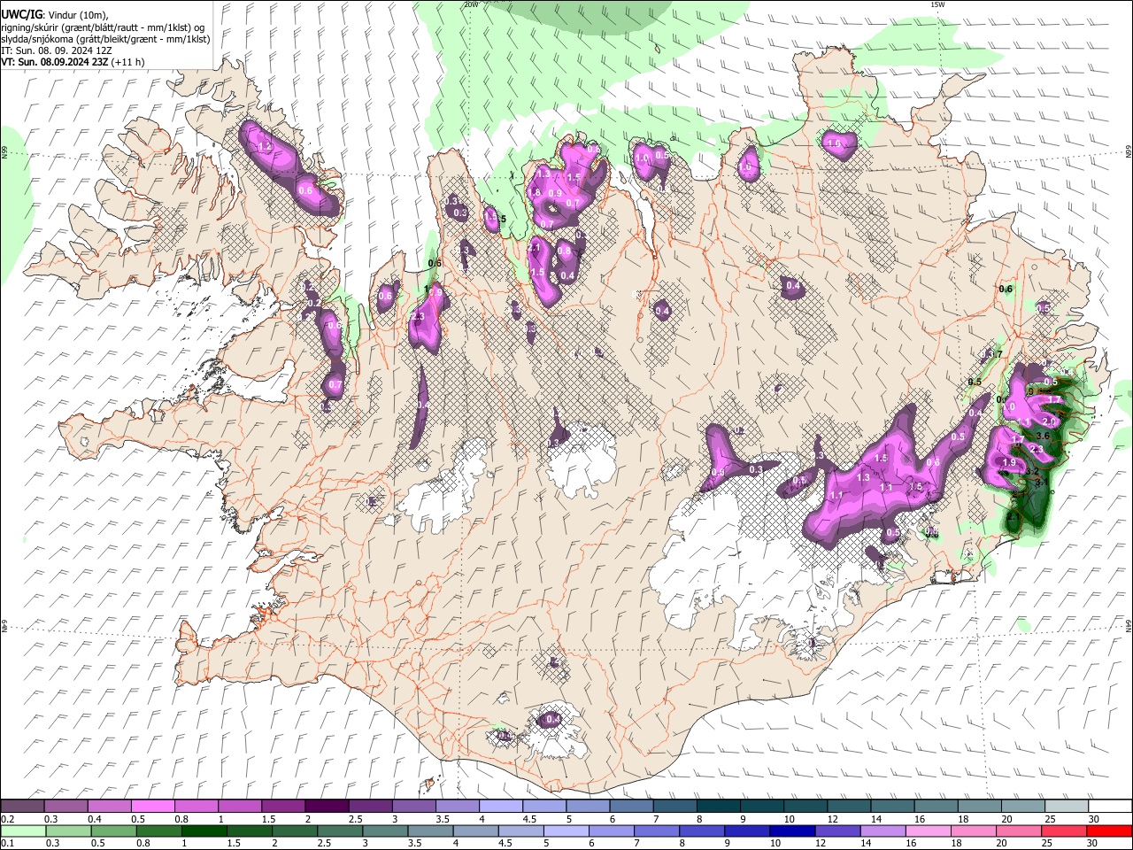Click snow legend swatch between 1 and 1.5
Viewport: 1133px width, 850px height.
tap(240, 807)
